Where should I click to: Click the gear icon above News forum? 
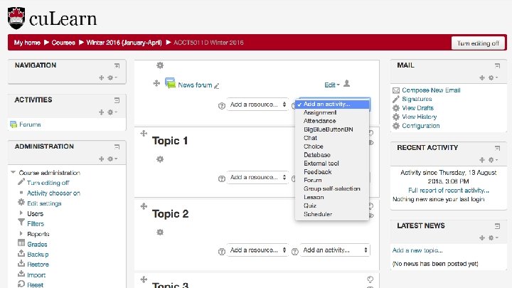pyautogui.click(x=160, y=65)
